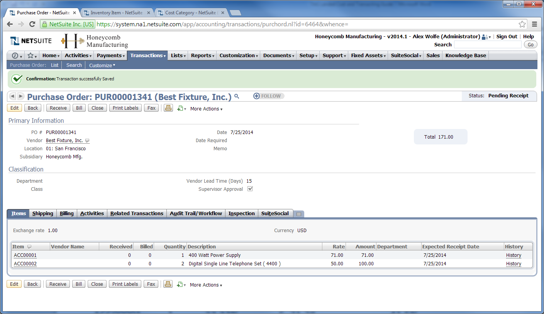Click the browser forward arrow
544x314 pixels.
pyautogui.click(x=21, y=24)
